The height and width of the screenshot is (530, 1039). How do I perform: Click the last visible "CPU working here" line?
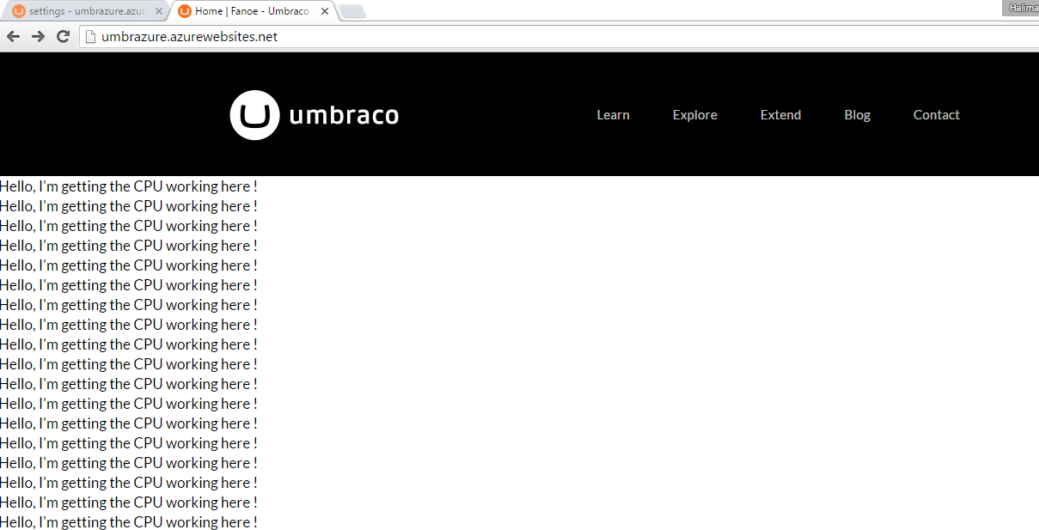[x=128, y=521]
